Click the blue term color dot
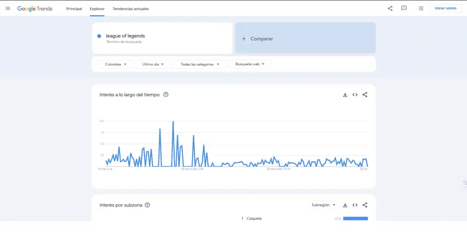467x252 pixels. click(x=99, y=36)
